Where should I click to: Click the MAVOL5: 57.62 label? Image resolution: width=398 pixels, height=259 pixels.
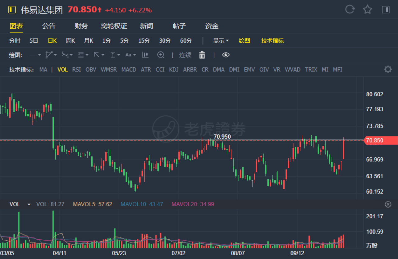click(x=93, y=204)
